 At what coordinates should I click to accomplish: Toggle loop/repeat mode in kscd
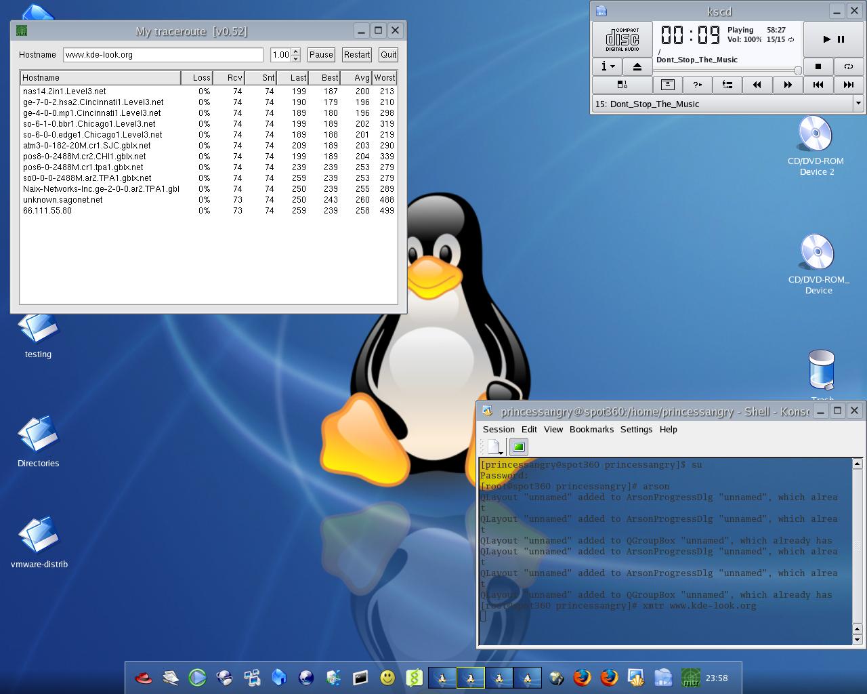click(848, 66)
